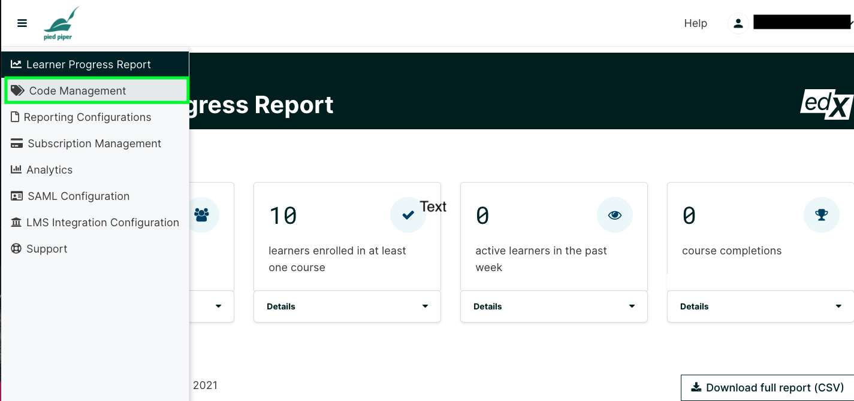Viewport: 854px width, 401px height.
Task: Click the checkmark enrolled learners icon
Action: click(x=408, y=215)
